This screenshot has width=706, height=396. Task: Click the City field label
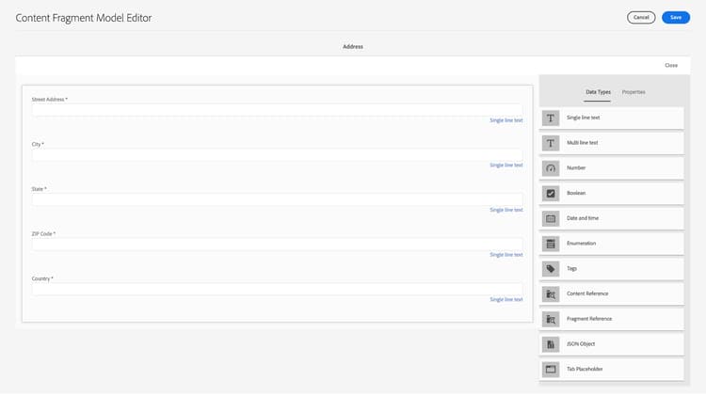tap(38, 145)
